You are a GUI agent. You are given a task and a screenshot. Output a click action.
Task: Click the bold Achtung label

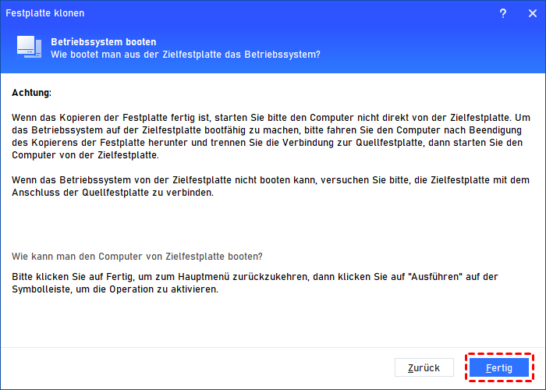tap(32, 93)
